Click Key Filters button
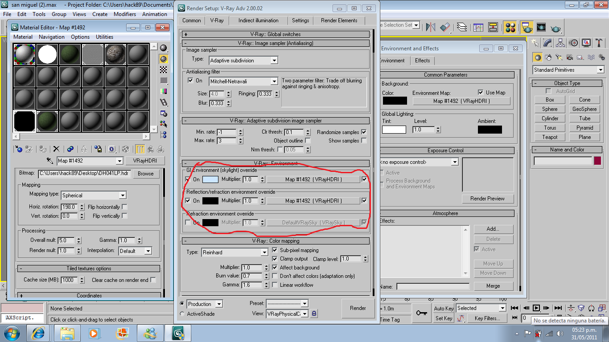Screen dimensions: 609x342 [487, 318]
